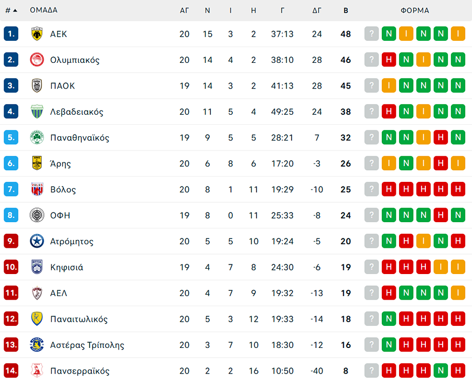Click the Πανσερραϊκός club crest
Viewport: 472px width, 382px height.
coord(37,371)
